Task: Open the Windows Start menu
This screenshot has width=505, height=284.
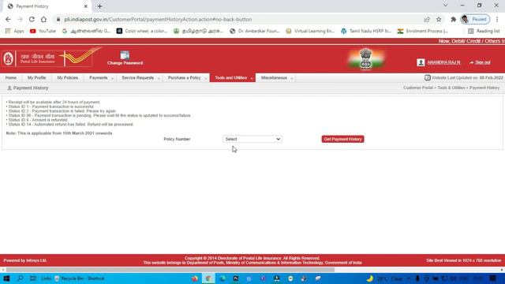Action: click(6, 278)
